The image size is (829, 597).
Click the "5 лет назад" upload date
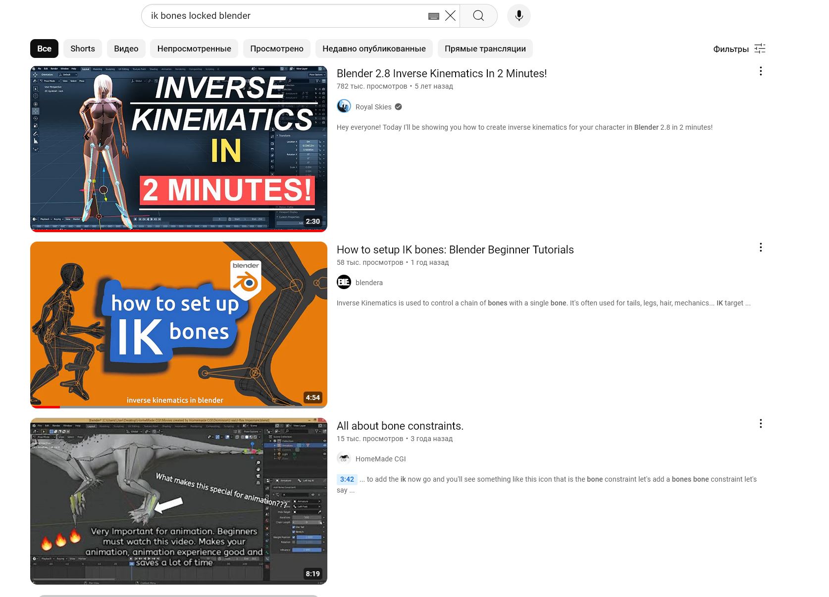[434, 86]
